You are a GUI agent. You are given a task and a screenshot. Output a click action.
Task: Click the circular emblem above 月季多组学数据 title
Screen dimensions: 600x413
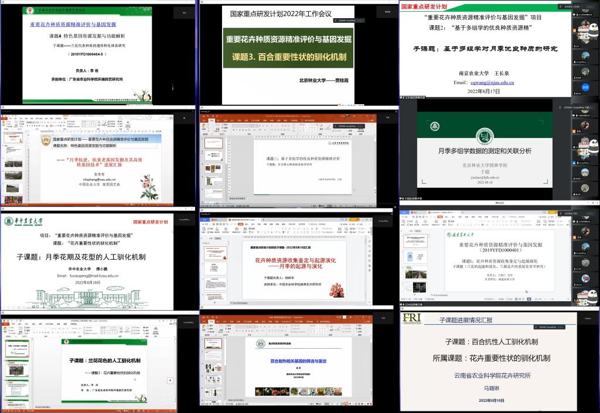click(484, 137)
